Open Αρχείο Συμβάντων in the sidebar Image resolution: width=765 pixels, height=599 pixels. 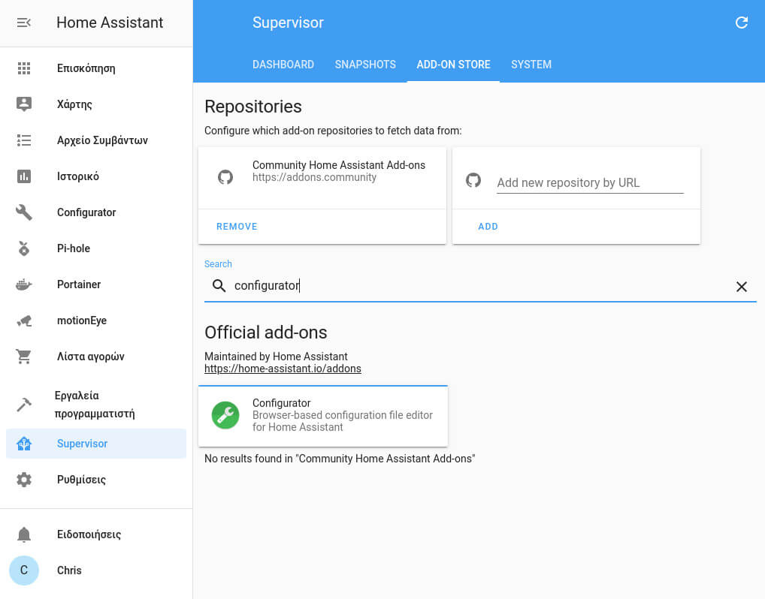click(x=96, y=140)
